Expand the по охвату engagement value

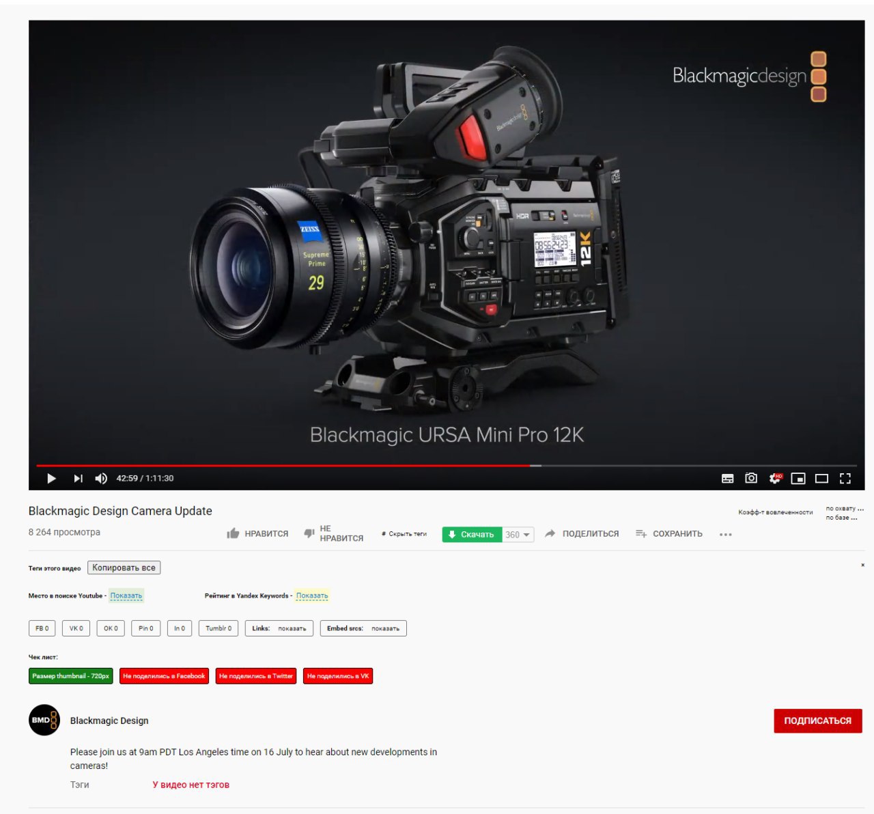[845, 509]
